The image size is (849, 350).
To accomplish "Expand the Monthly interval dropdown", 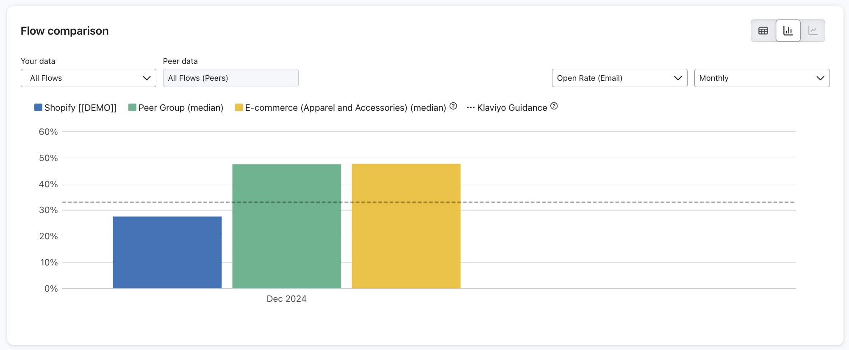I will tap(762, 78).
